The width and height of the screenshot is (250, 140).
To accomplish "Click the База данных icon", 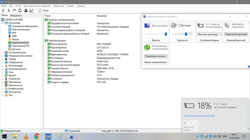I will (x=6, y=92).
